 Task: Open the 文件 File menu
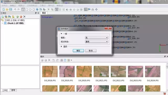(x=4, y=5)
